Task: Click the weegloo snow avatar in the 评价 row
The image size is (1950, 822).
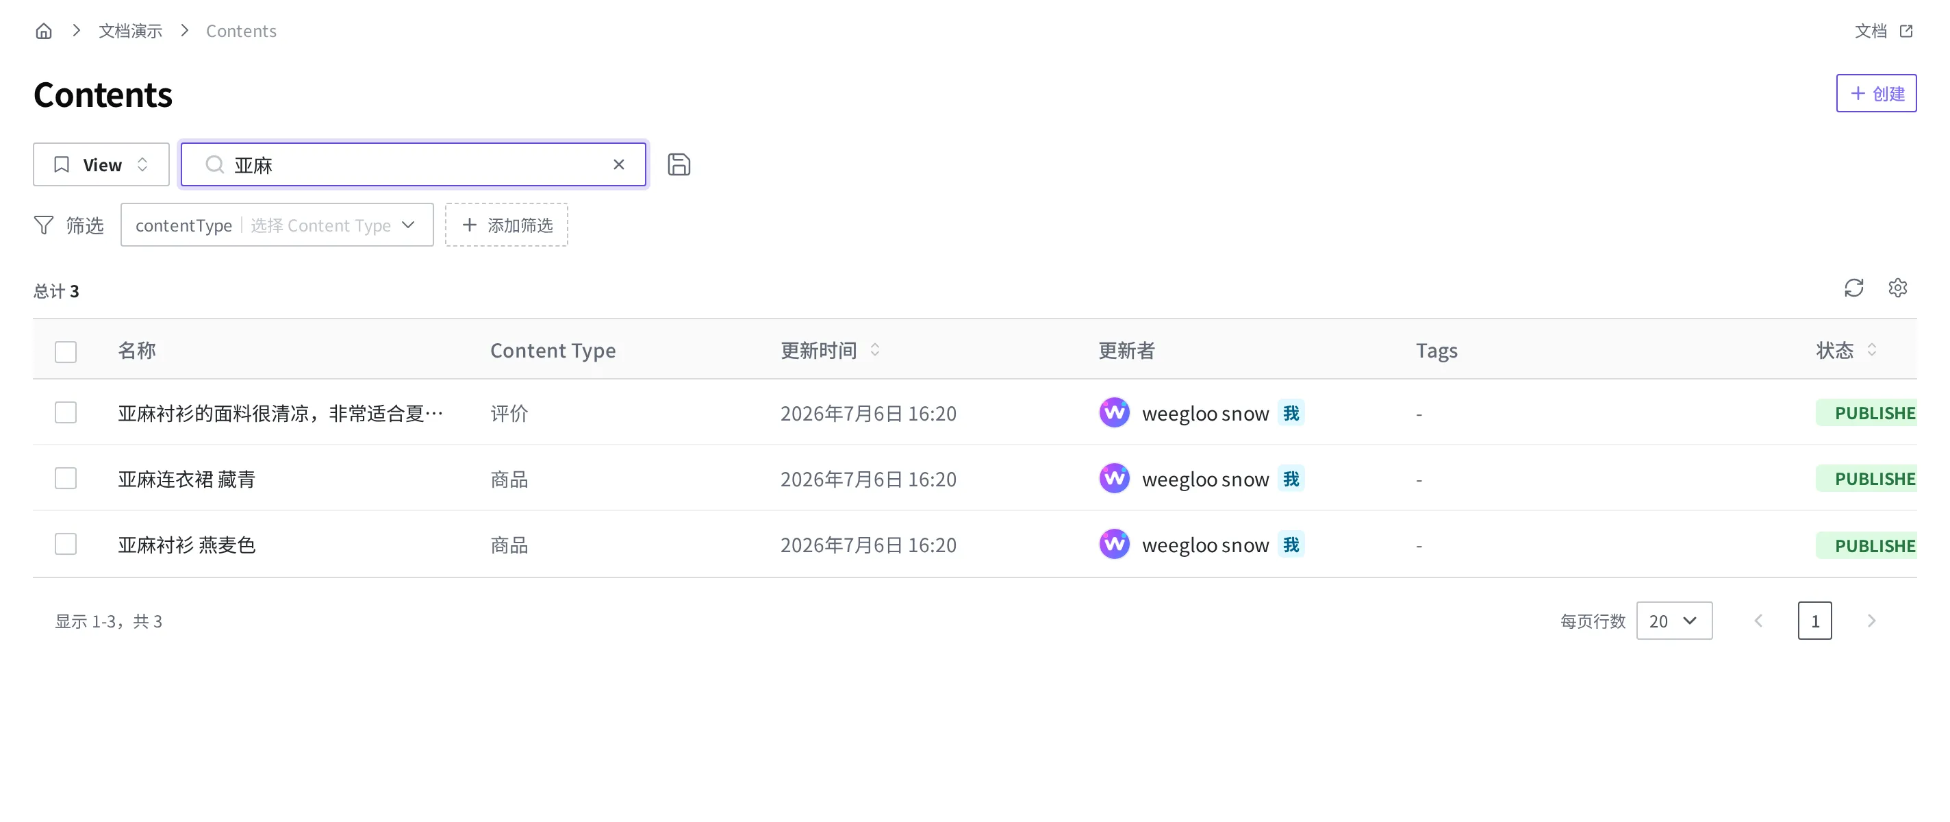Action: 1113,412
